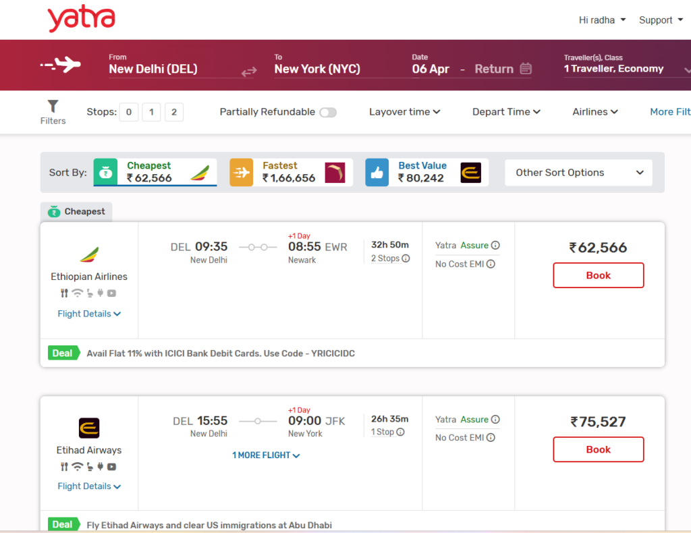
Task: Filter by 0 stops
Action: click(x=129, y=112)
